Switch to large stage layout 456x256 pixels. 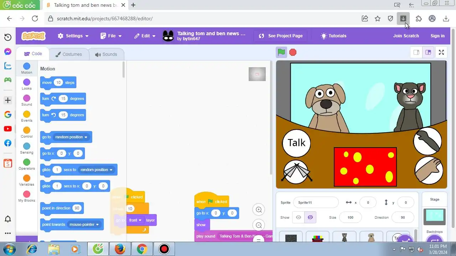point(428,52)
